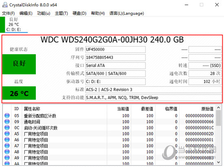Open the 编辑(E) menu
The height and width of the screenshot is (167, 224).
tap(26, 13)
